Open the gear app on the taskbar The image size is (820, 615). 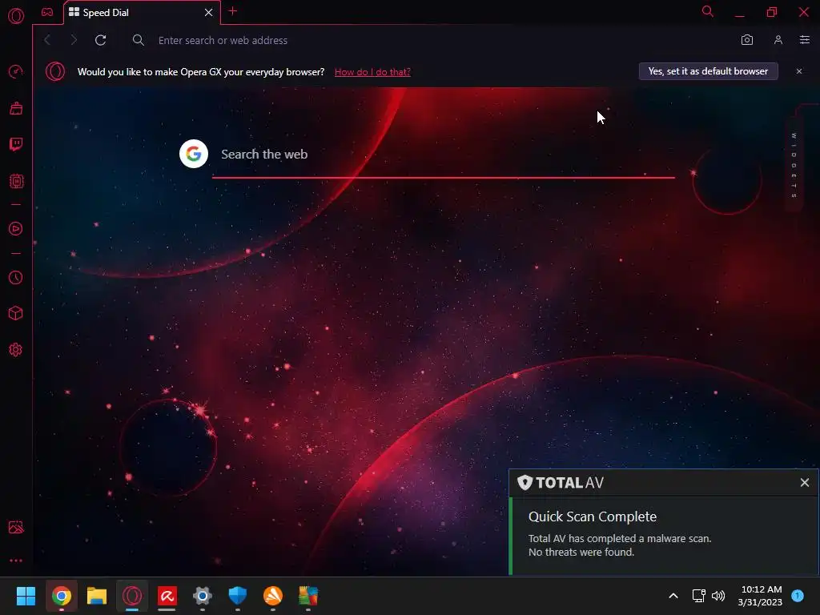point(203,596)
